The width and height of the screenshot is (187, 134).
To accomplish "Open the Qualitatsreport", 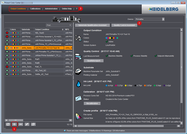I will [x=94, y=61].
